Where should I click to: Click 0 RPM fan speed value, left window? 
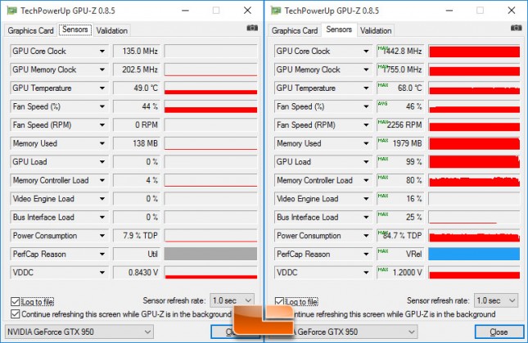click(137, 125)
